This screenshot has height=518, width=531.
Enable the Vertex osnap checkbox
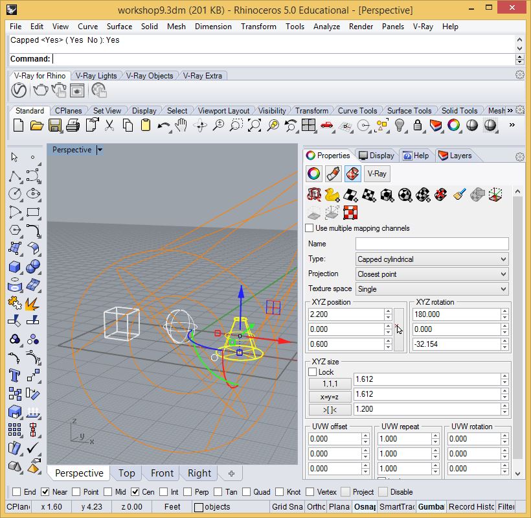[x=310, y=492]
